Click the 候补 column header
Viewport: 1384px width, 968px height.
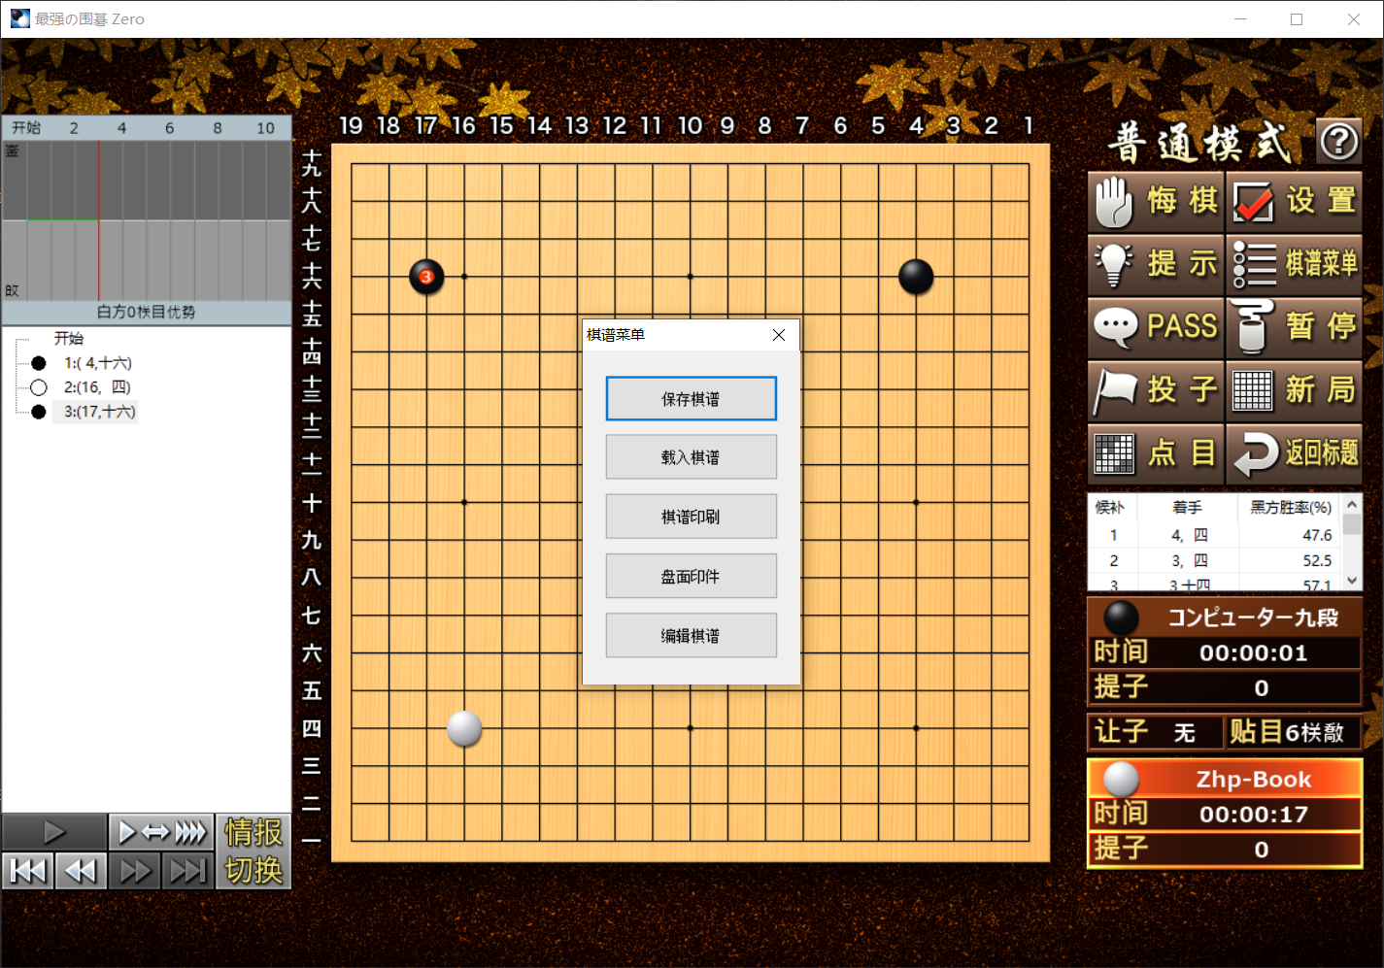tap(1110, 508)
